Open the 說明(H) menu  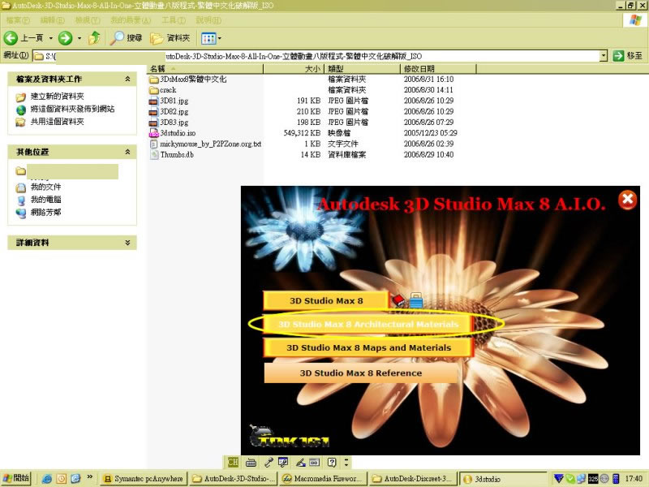pyautogui.click(x=208, y=20)
